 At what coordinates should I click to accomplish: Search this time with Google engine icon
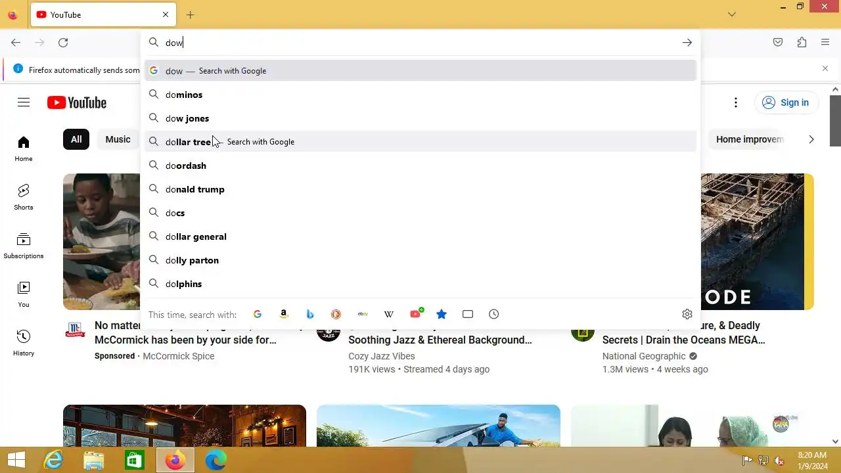coord(258,314)
